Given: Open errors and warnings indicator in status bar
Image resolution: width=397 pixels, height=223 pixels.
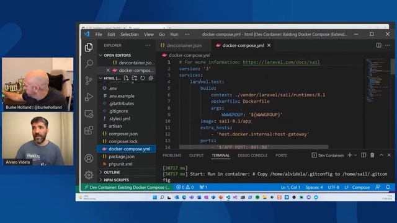Looking at the screenshot, I should pos(185,187).
